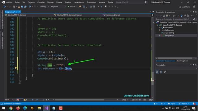The image size is (198, 111).
Task: Click the comment selected lines icon
Action: coord(98,6)
